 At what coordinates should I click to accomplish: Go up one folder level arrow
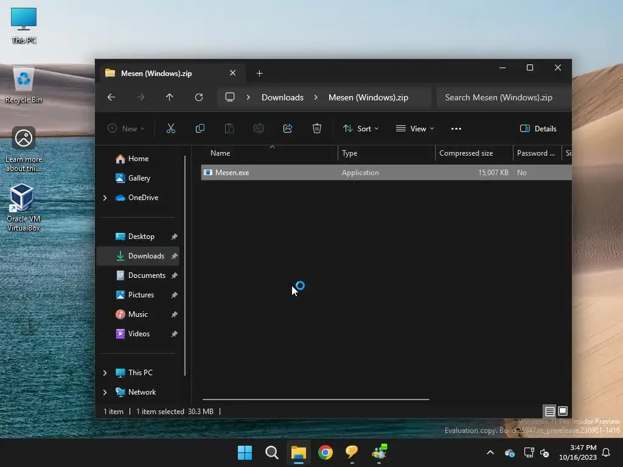[170, 97]
